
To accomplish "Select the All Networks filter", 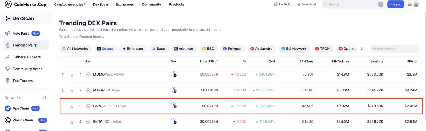I will (75, 49).
